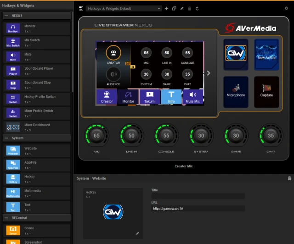Select the Capture hotkey button
This screenshot has width=294, height=244.
(x=266, y=92)
